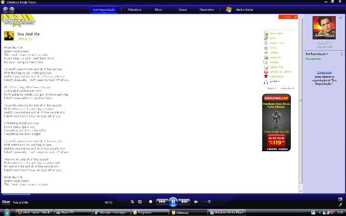The height and width of the screenshot is (216, 346).
Task: Toggle shuffle mode in player controls
Action: point(132,201)
